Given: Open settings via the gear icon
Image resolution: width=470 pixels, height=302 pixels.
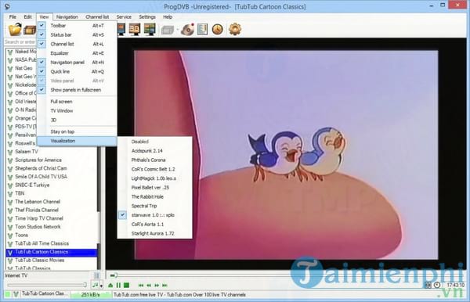Looking at the screenshot, I should [x=235, y=29].
